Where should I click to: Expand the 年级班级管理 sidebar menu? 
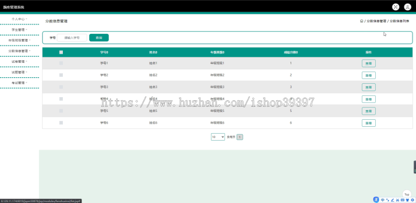19,40
